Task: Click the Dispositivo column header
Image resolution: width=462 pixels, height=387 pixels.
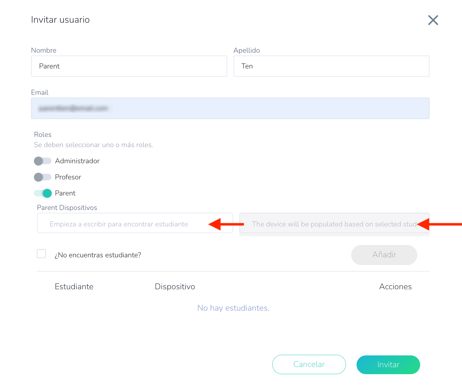Action: (x=175, y=287)
